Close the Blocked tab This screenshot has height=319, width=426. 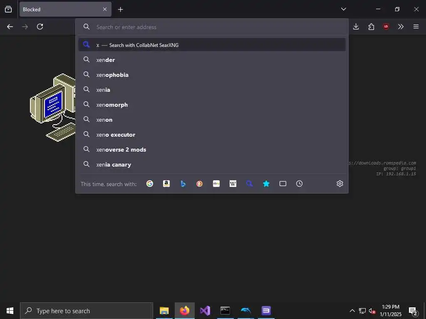(x=105, y=9)
